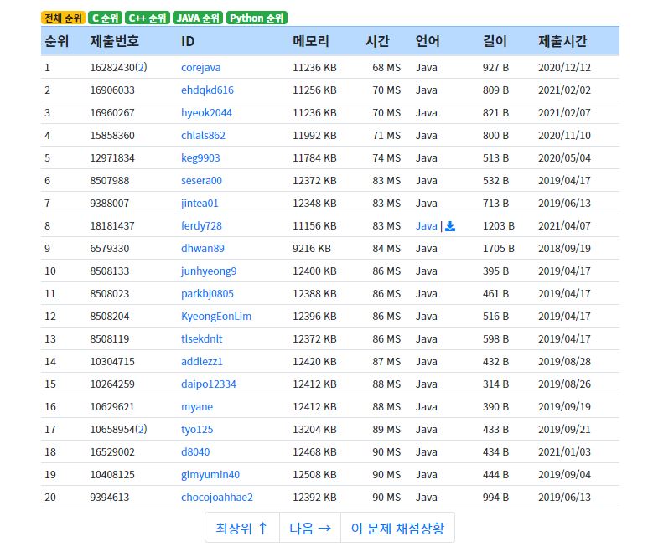This screenshot has width=648, height=552.
Task: Switch to the C++ 순위 tab
Action: coord(148,18)
